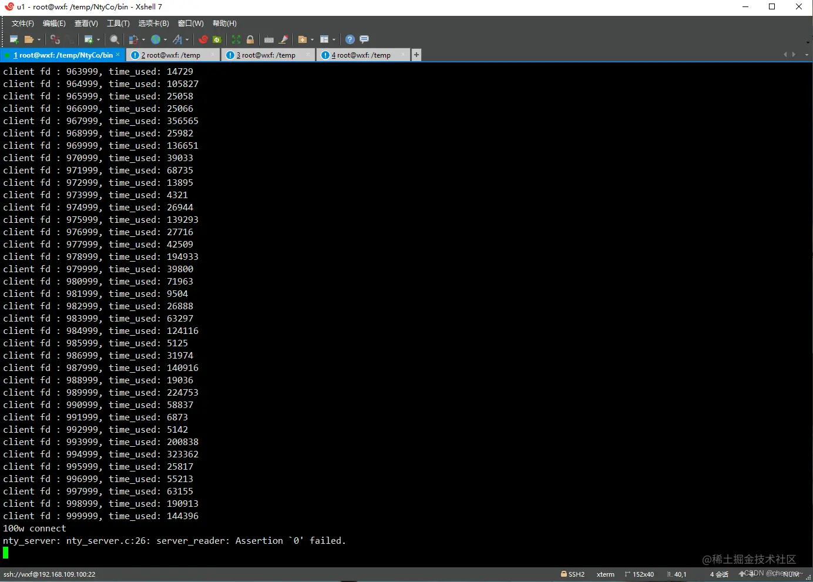The image size is (813, 582).
Task: Launch Xftp via red swirl icon
Action: 203,39
